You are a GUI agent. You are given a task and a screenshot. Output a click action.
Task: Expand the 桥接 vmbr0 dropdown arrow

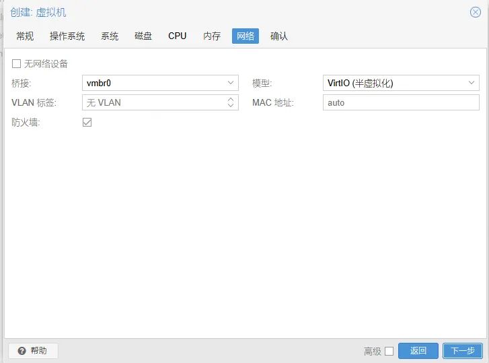(231, 83)
